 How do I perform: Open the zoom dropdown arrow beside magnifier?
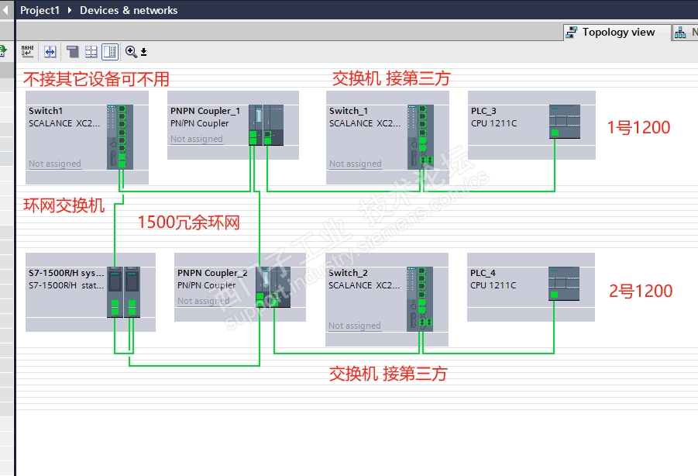pos(144,52)
